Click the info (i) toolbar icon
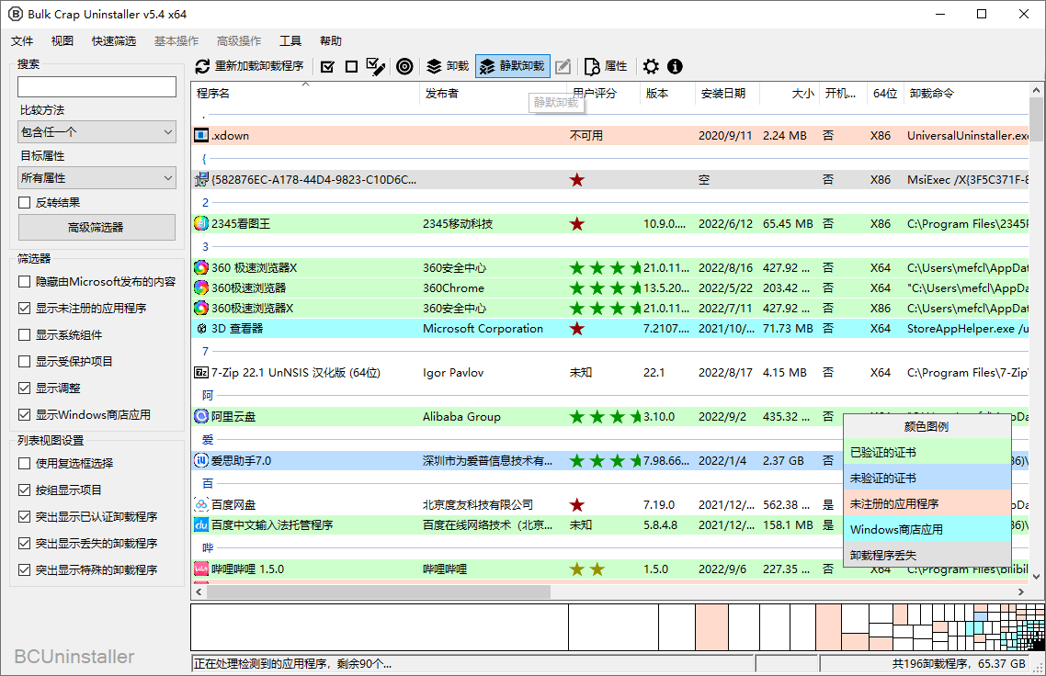This screenshot has height=676, width=1046. point(676,66)
